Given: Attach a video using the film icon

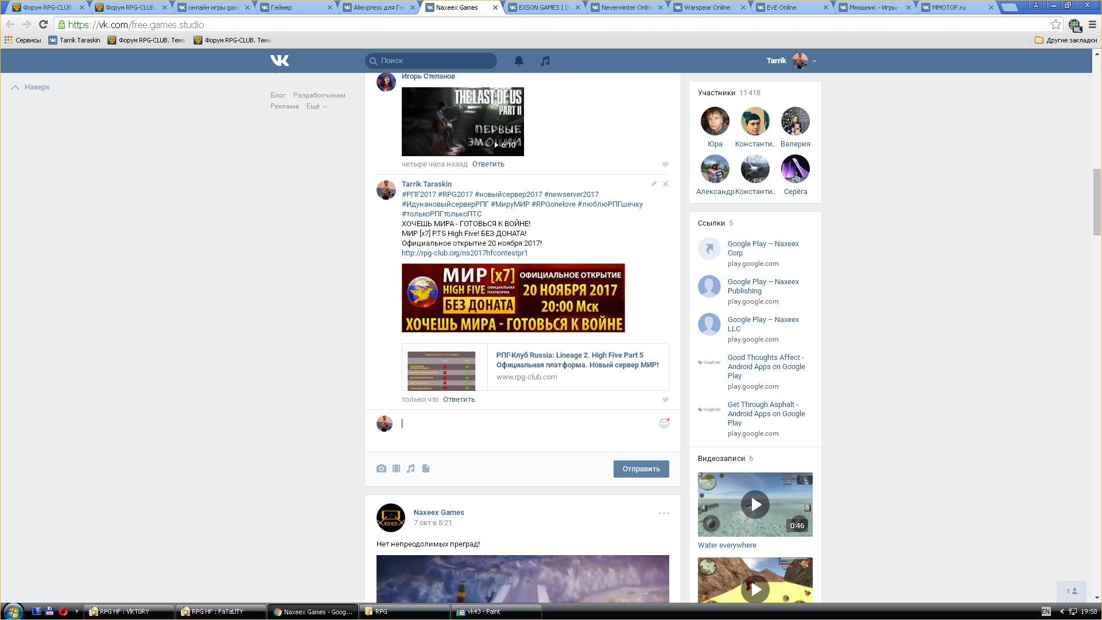Looking at the screenshot, I should click(x=396, y=468).
